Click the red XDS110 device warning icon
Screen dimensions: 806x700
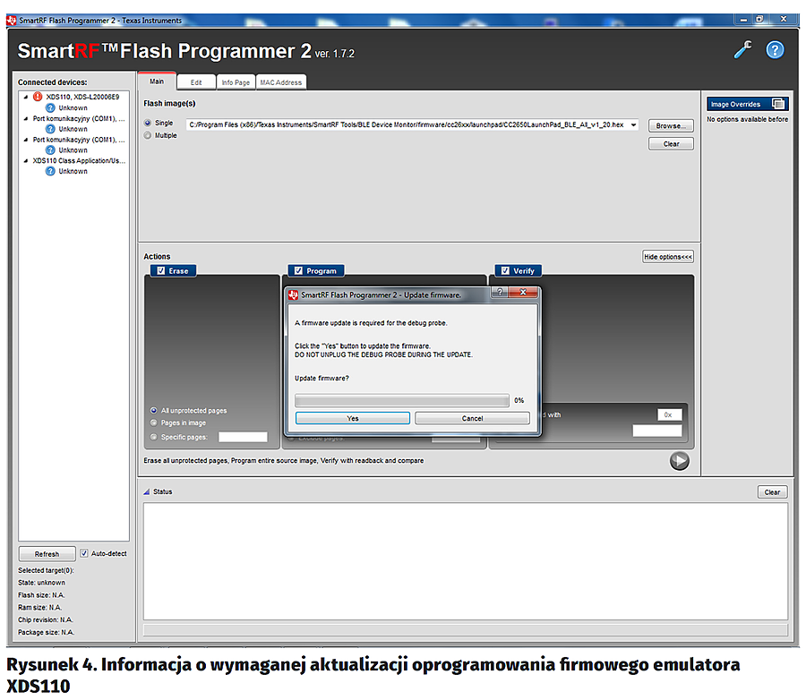tap(38, 97)
